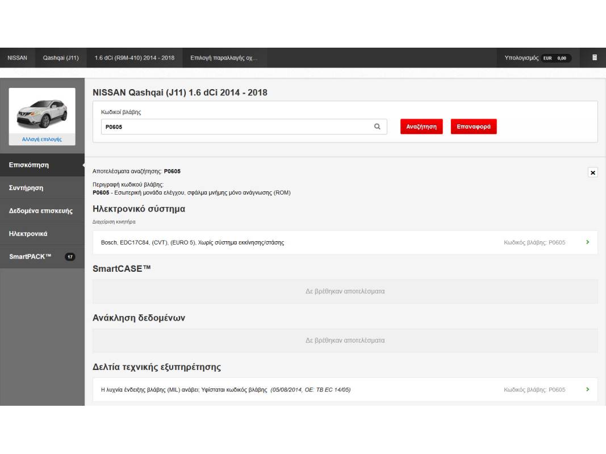
Task: Click the Nissan Qashqai vehicle thumbnail
Action: 42,113
